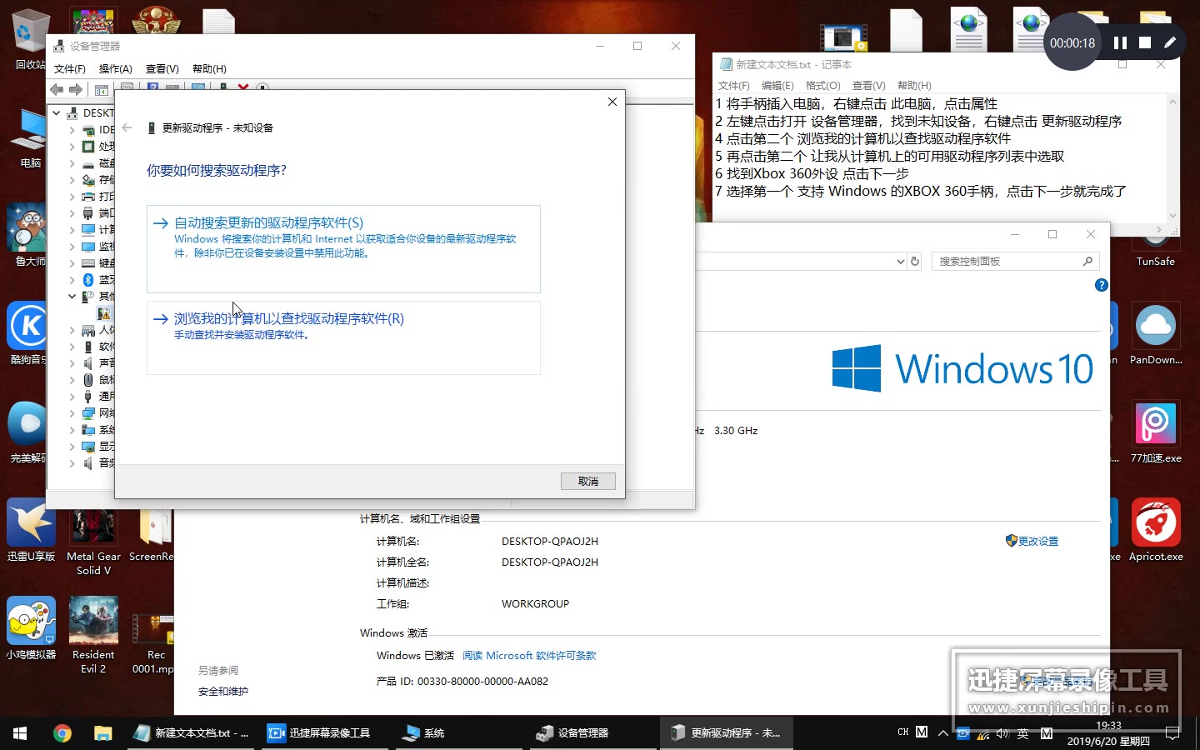This screenshot has width=1200, height=750.
Task: Collapse the other devices node
Action: [72, 297]
